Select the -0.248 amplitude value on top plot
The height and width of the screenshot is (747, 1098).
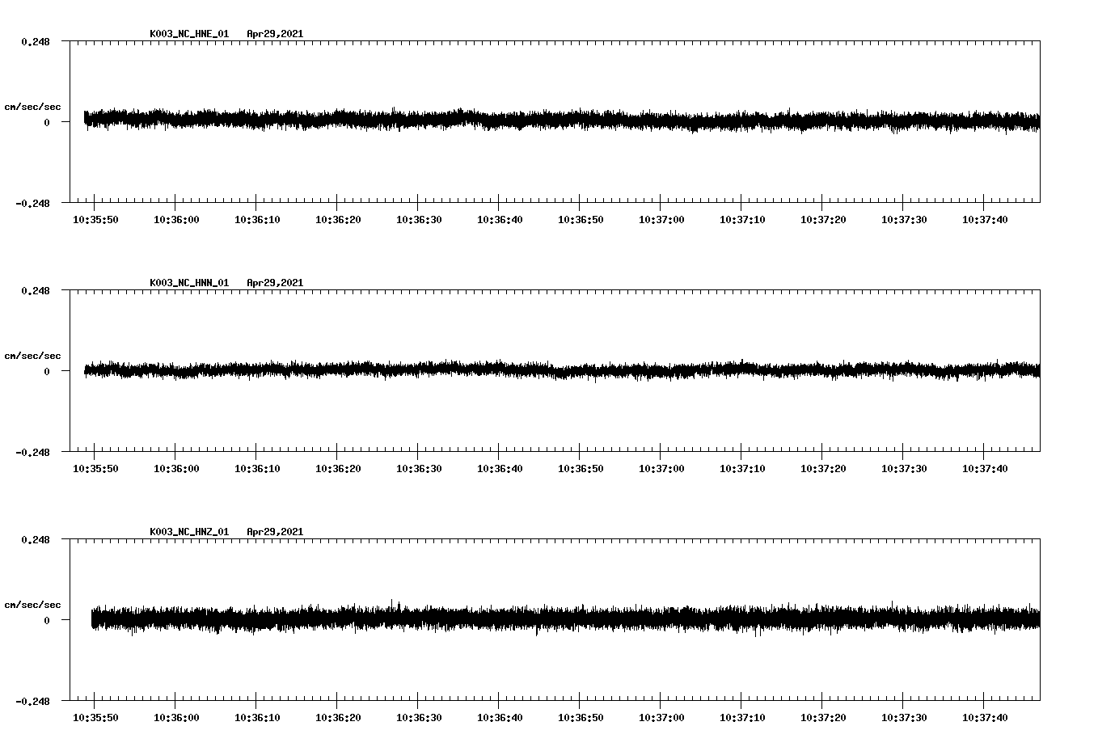pyautogui.click(x=34, y=203)
